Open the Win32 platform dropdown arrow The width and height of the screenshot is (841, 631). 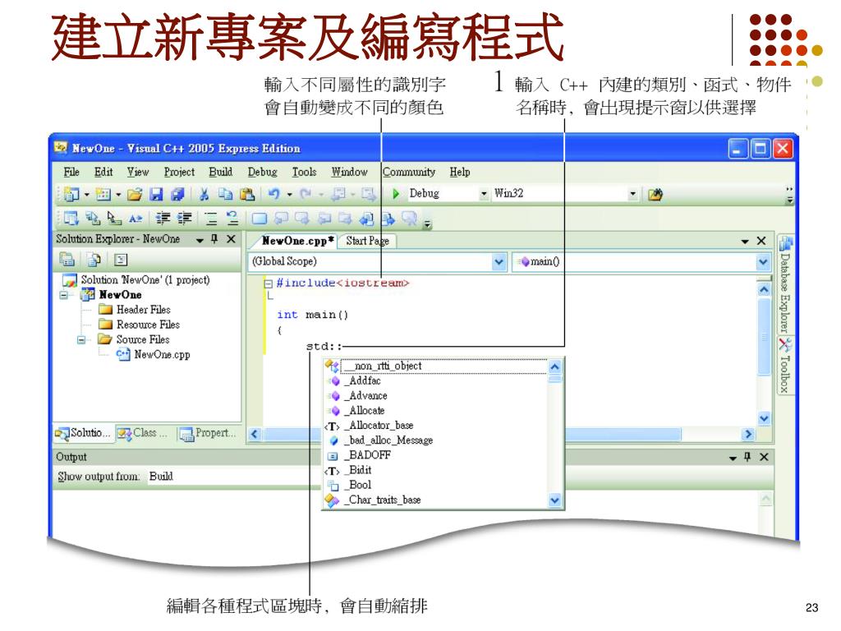tap(633, 194)
